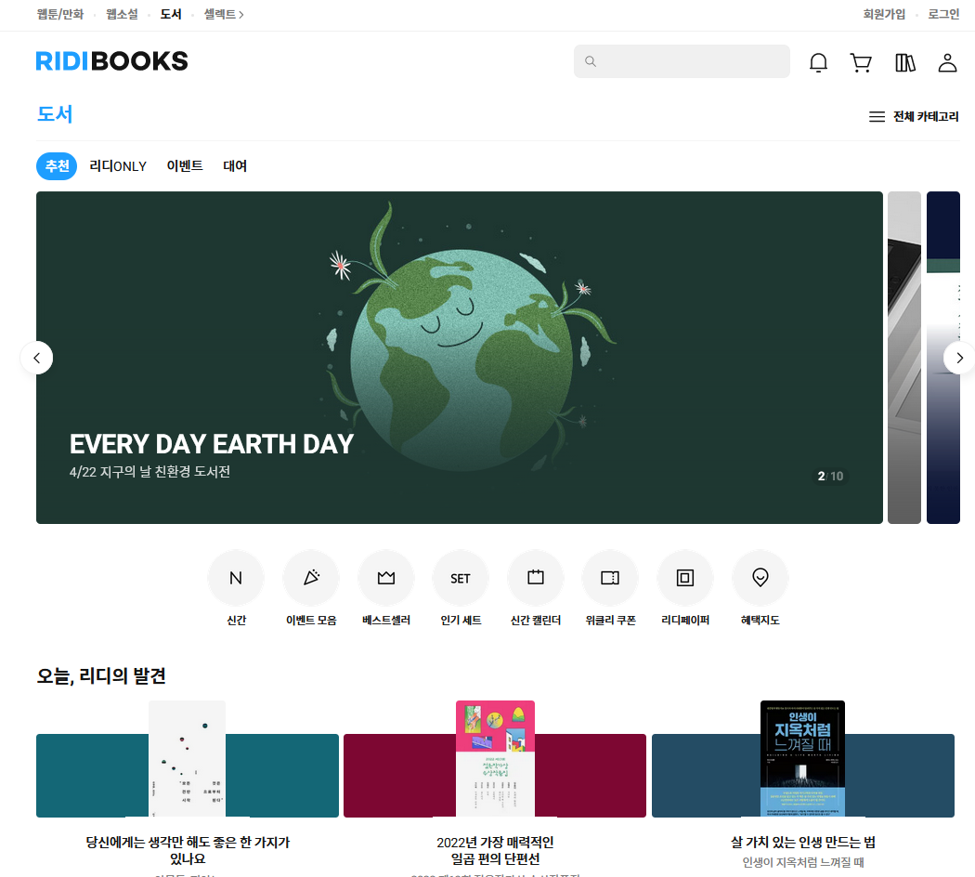Open the 신간 new releases shortcut
Viewport: 975px width, 877px height.
point(236,578)
